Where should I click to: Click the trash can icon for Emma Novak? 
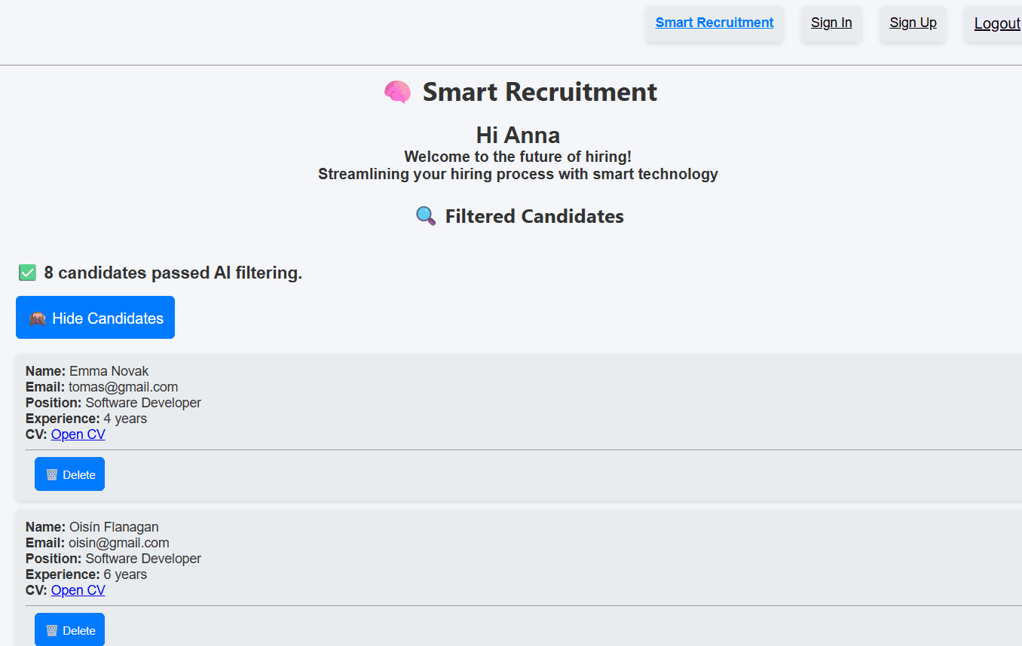pos(52,474)
